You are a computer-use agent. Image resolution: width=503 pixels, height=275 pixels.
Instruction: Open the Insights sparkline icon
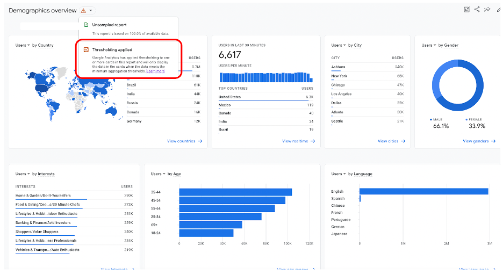pyautogui.click(x=487, y=9)
